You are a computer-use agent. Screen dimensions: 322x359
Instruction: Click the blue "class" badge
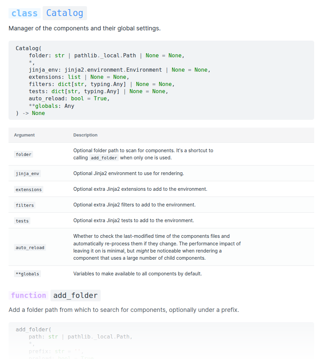point(24,13)
